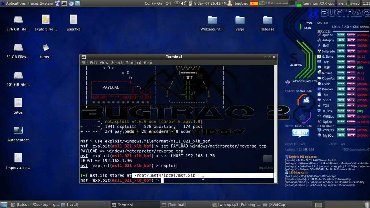Open the Places menu
This screenshot has width=370, height=208.
(x=34, y=3)
